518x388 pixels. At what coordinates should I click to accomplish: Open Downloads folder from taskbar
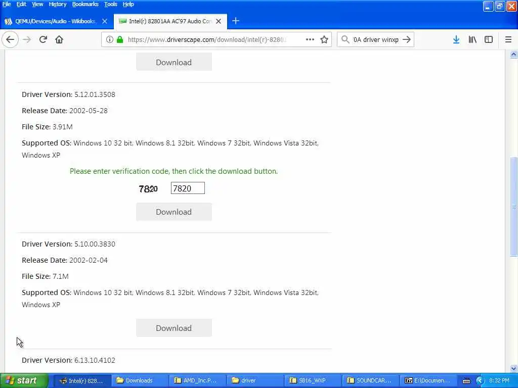pyautogui.click(x=140, y=381)
